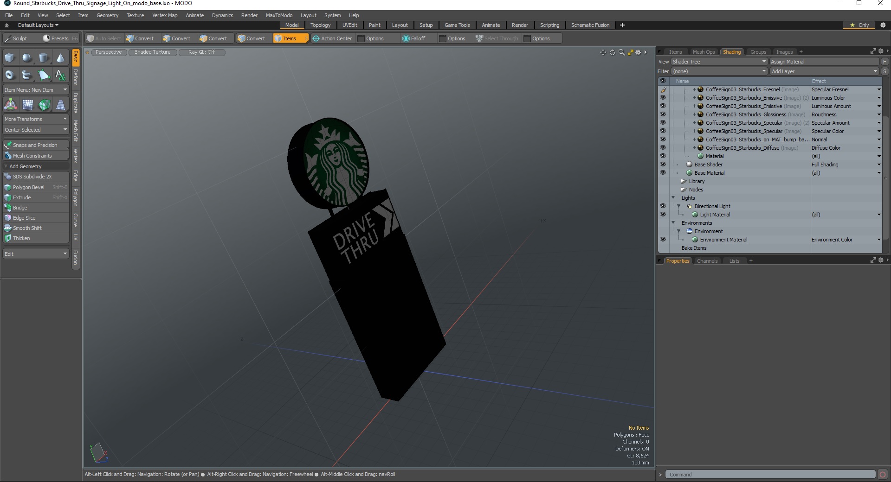The width and height of the screenshot is (891, 482).
Task: Select the Cylinder primitive tool
Action: (x=44, y=58)
